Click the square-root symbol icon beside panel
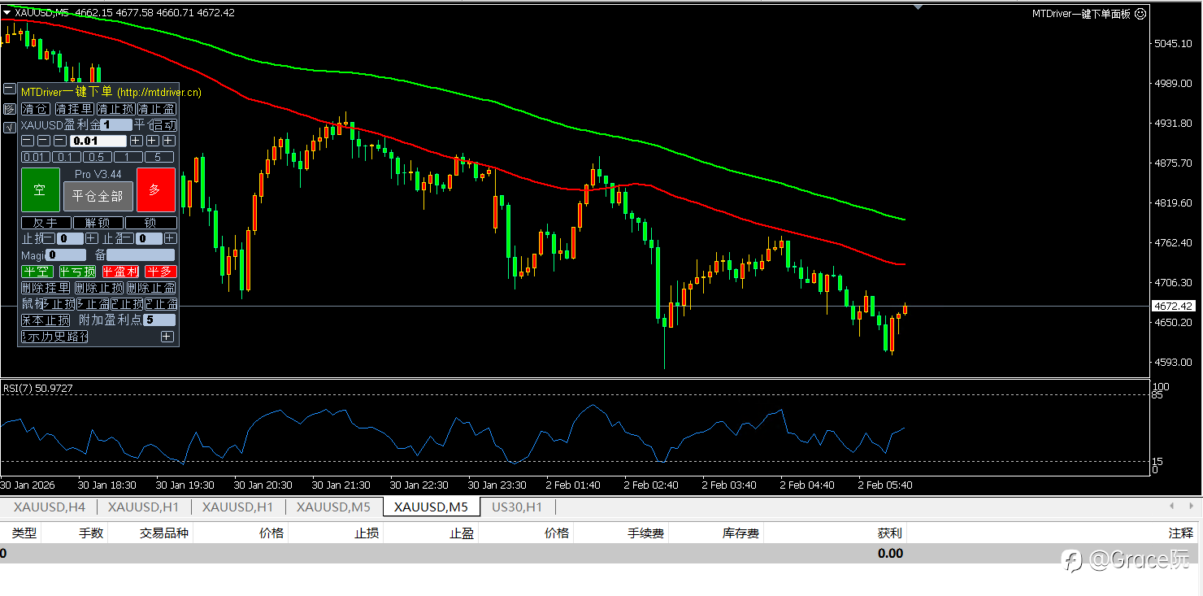Image resolution: width=1203 pixels, height=596 pixels. pos(10,128)
